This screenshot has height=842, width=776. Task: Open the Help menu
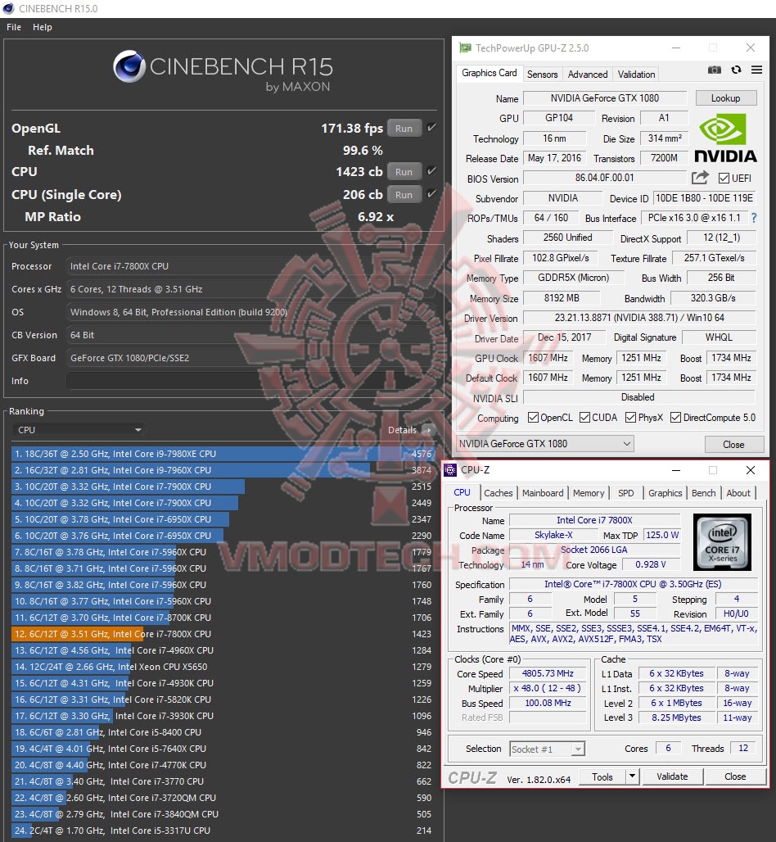tap(43, 27)
